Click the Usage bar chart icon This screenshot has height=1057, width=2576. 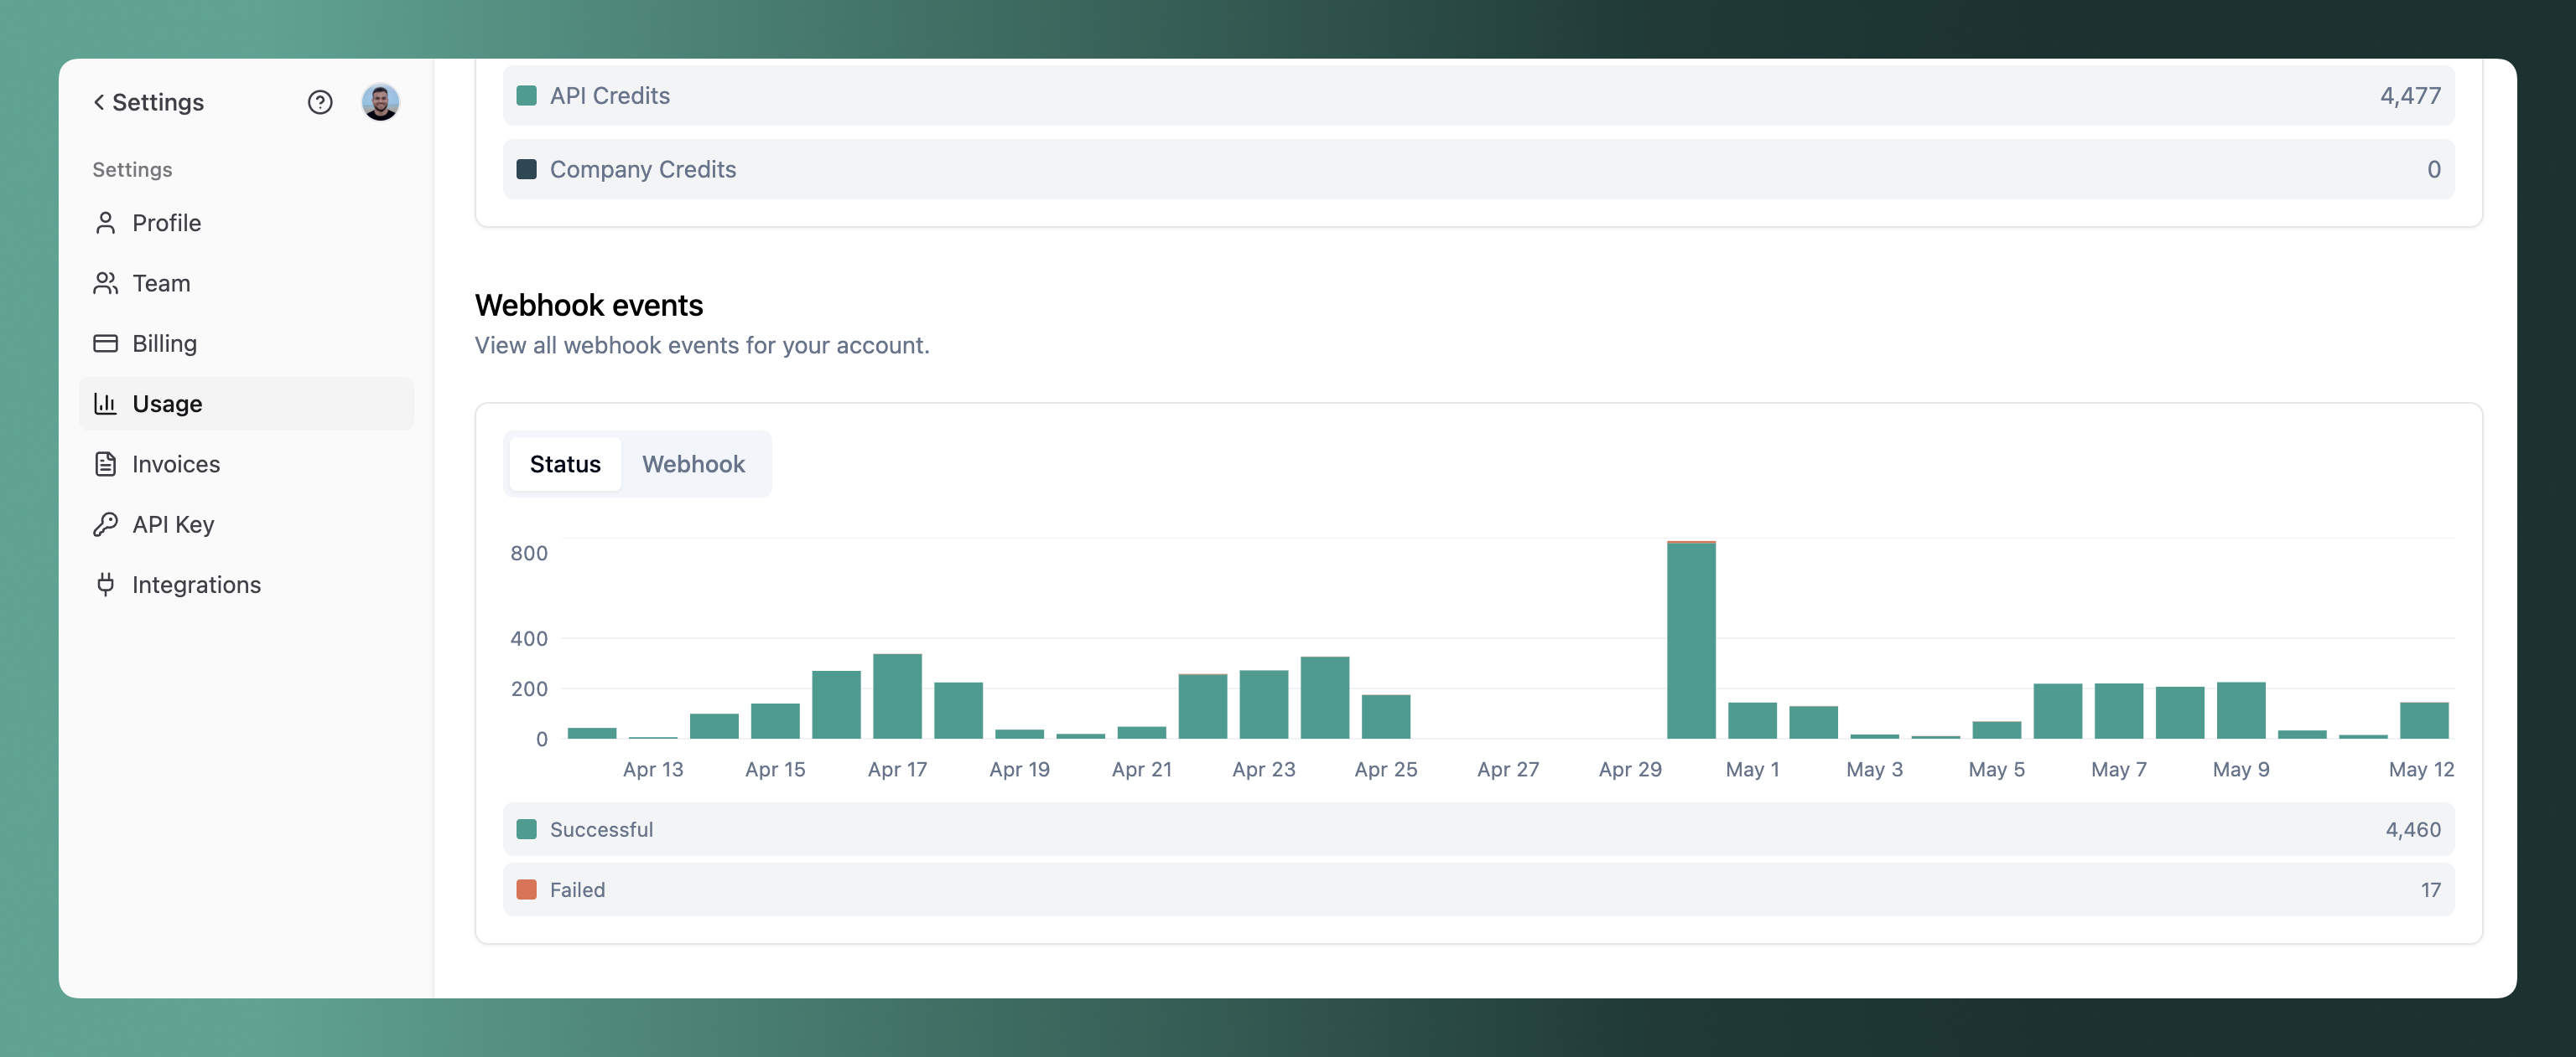[105, 404]
